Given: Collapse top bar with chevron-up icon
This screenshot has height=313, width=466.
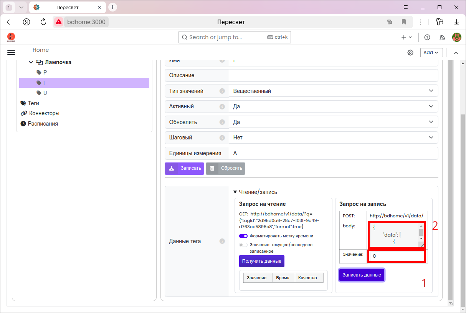Looking at the screenshot, I should coord(456,53).
